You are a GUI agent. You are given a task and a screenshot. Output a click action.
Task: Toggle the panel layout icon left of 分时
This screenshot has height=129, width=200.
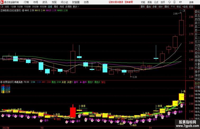(x=2, y=7)
